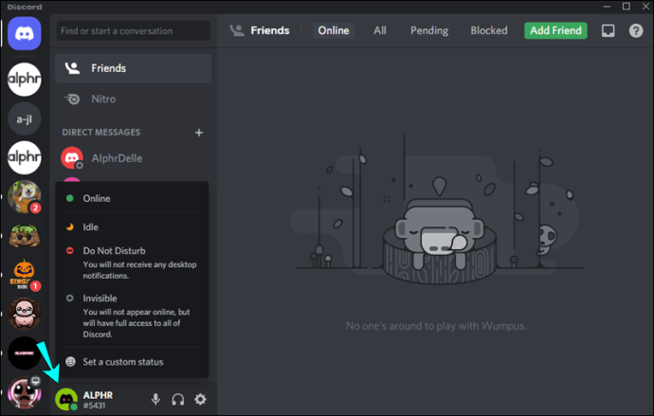Open the Discord home button
This screenshot has width=654, height=416.
25,33
